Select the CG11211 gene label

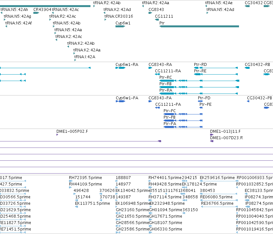(164, 16)
